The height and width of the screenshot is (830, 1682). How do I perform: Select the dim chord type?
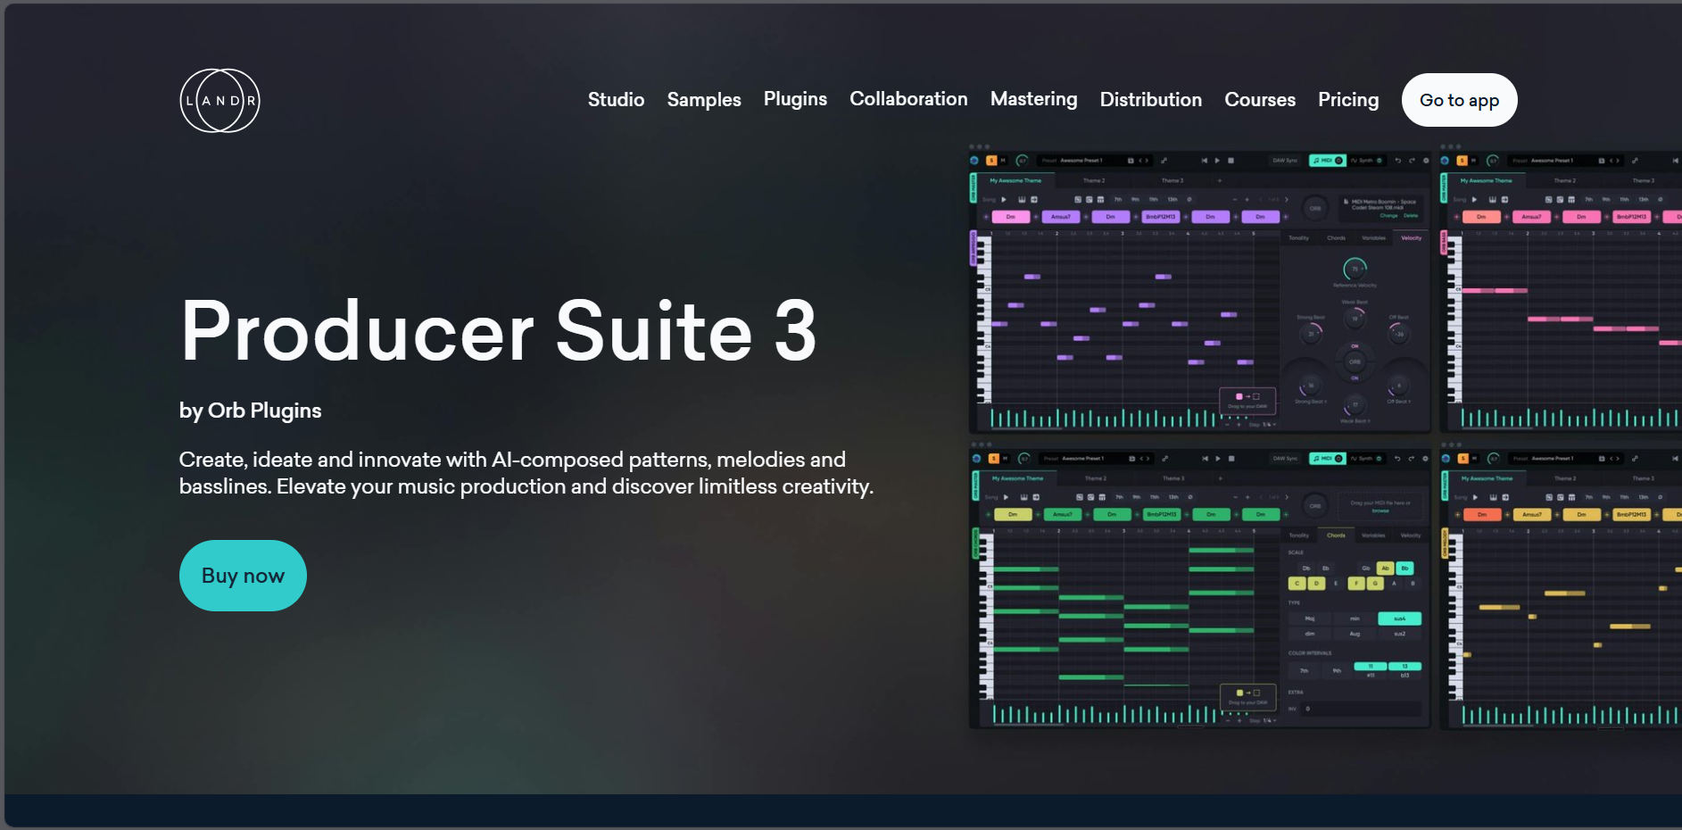coord(1310,634)
